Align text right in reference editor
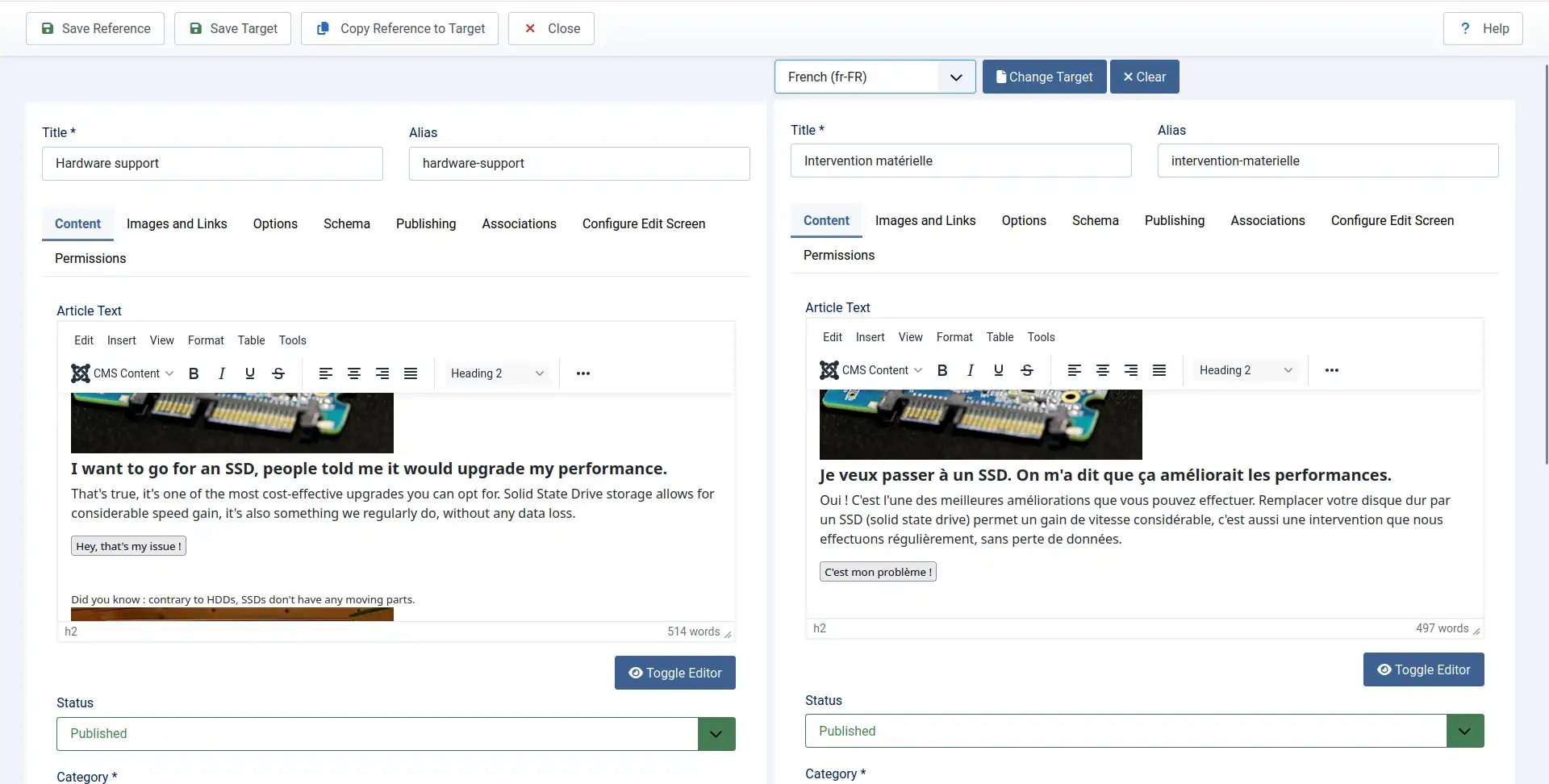 (382, 373)
